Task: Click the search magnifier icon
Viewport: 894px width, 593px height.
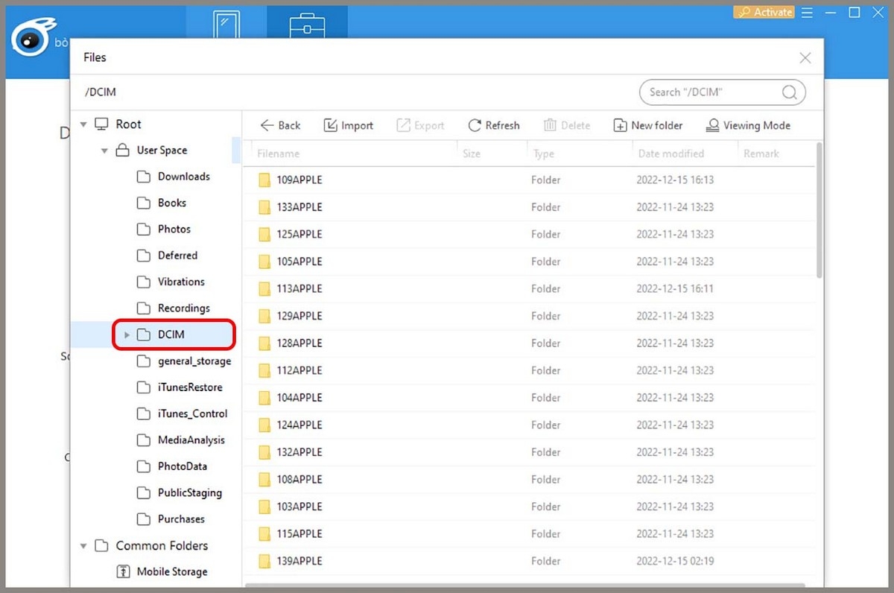Action: [789, 92]
